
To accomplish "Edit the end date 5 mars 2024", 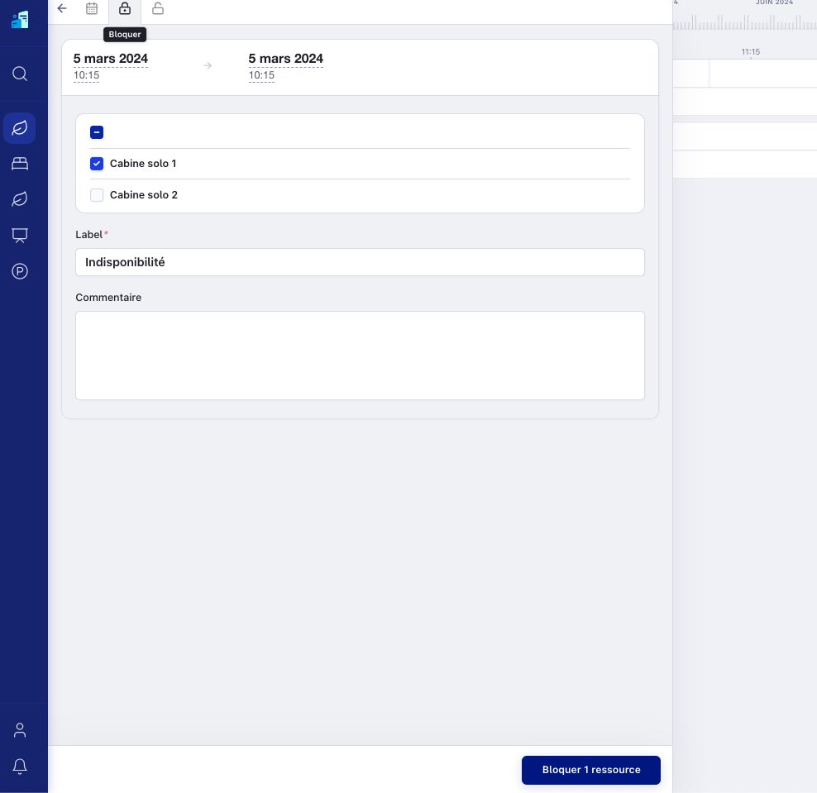I will coord(285,59).
